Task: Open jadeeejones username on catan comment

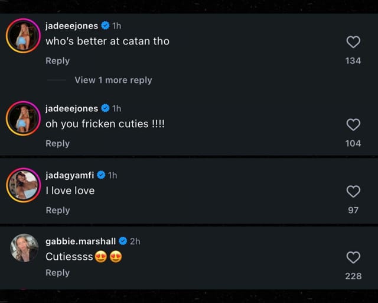Action: 72,26
